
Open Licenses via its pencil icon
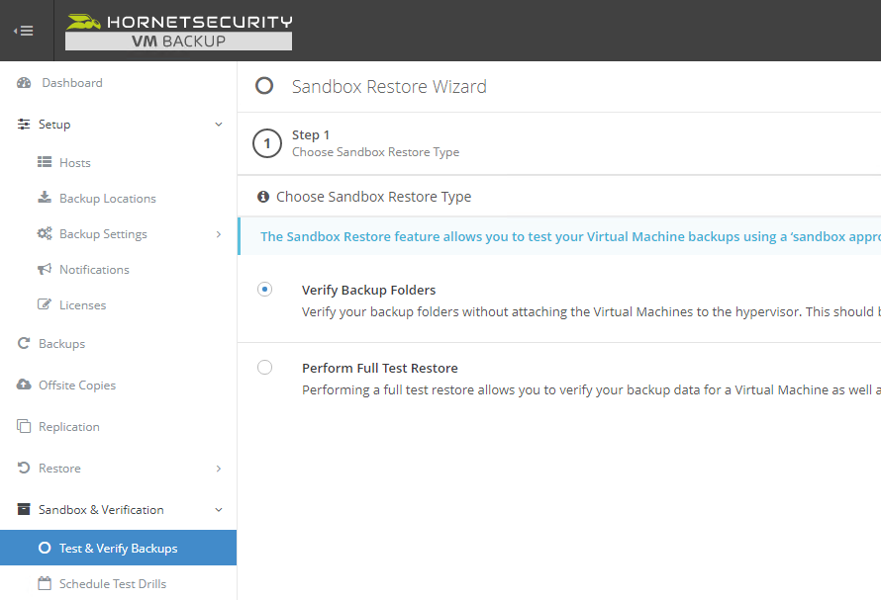coord(46,304)
